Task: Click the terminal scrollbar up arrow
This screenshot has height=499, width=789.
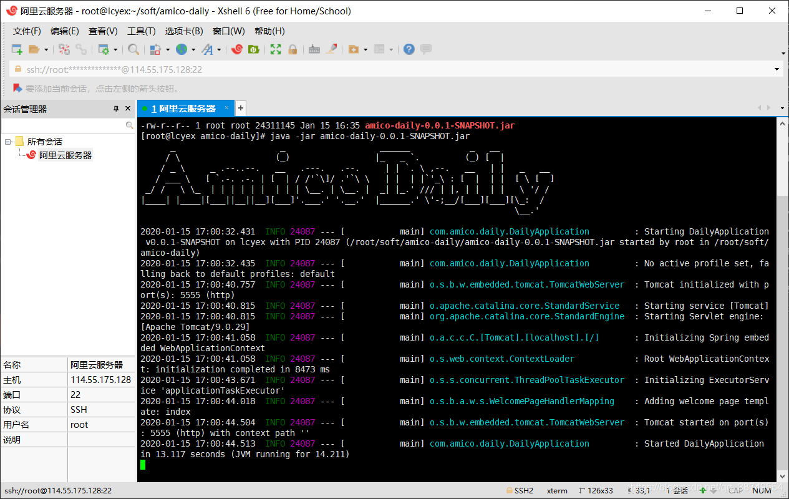Action: click(782, 124)
